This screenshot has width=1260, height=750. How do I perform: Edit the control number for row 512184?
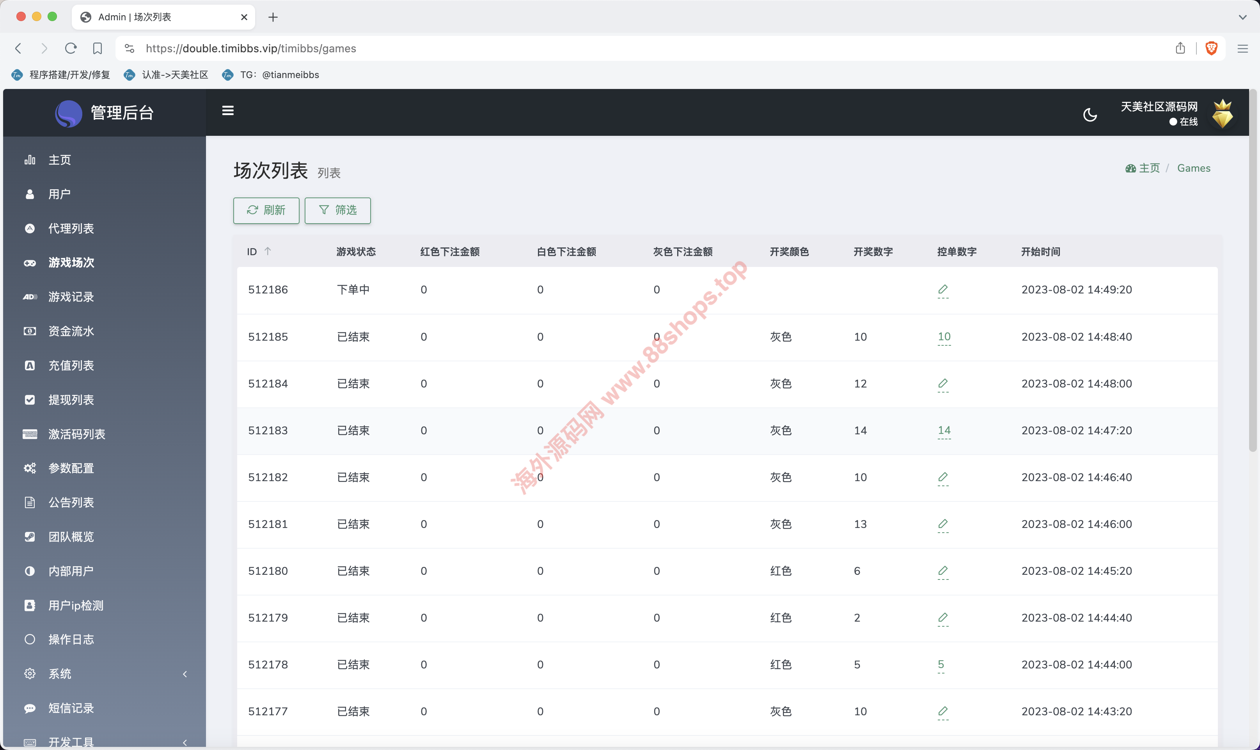943,384
